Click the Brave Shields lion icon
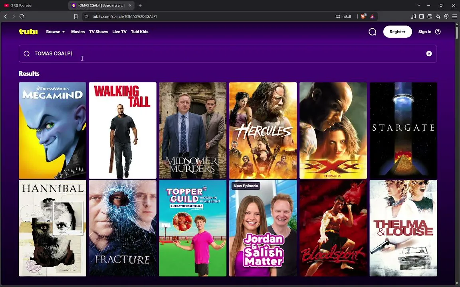This screenshot has height=287, width=460. pyautogui.click(x=363, y=16)
